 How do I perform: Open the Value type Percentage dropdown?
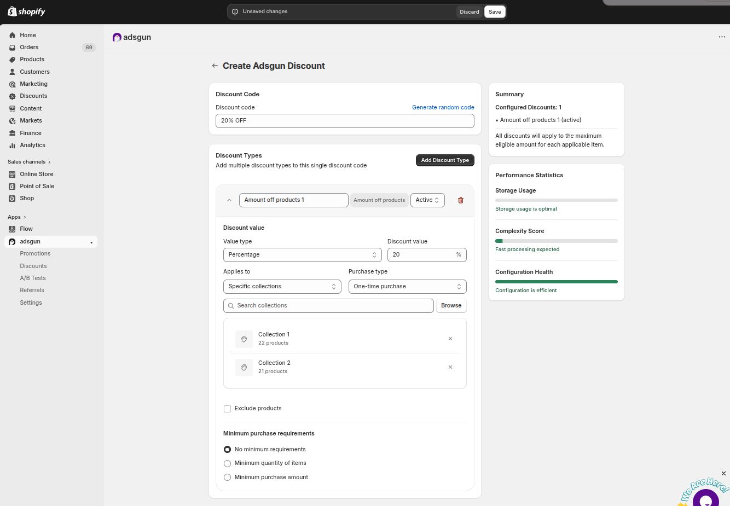pyautogui.click(x=302, y=255)
